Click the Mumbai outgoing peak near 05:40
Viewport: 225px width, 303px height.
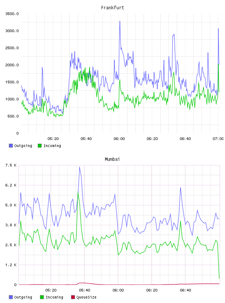(80, 167)
